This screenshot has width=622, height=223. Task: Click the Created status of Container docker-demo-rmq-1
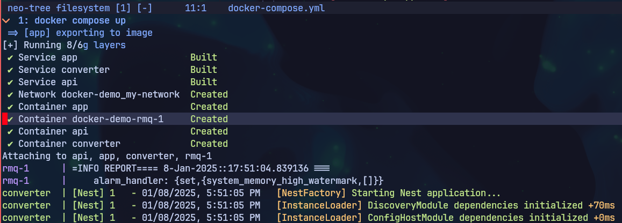(x=209, y=119)
